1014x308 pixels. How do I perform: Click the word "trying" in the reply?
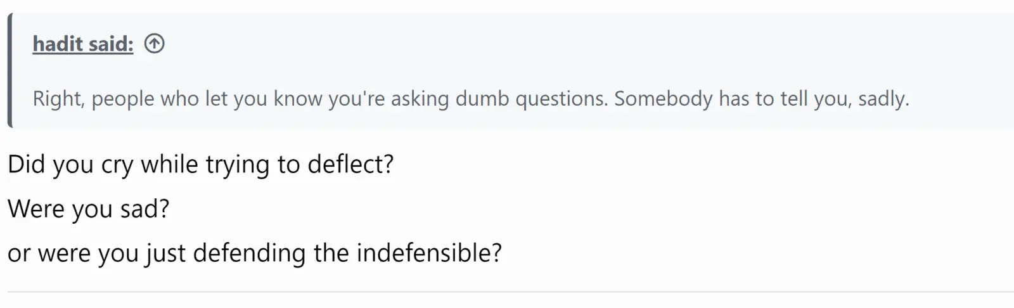click(238, 165)
